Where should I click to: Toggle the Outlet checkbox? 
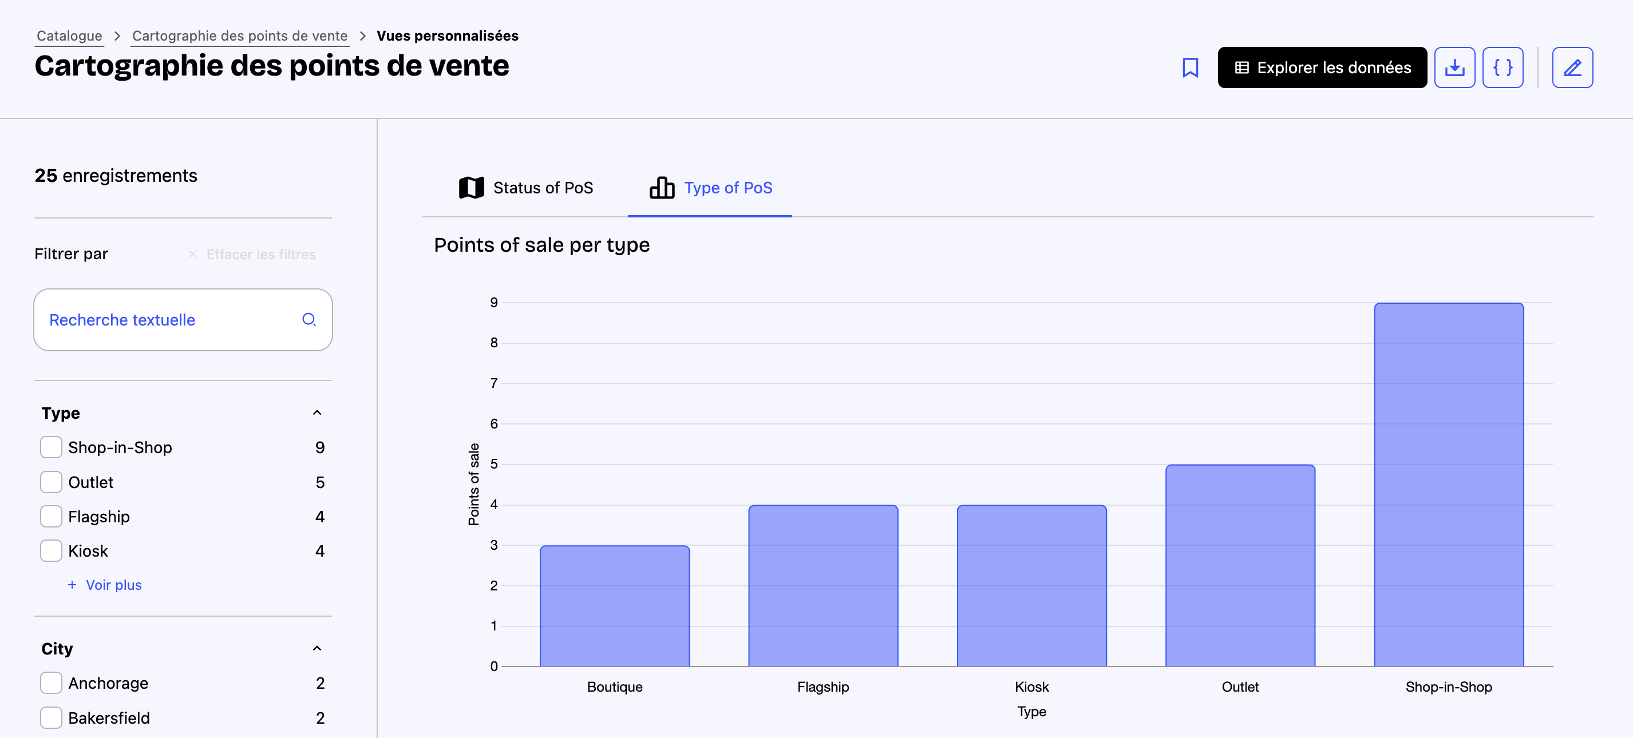click(52, 482)
